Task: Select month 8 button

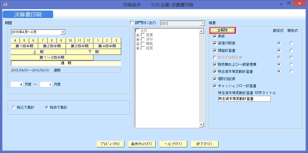Action: pos(52,41)
